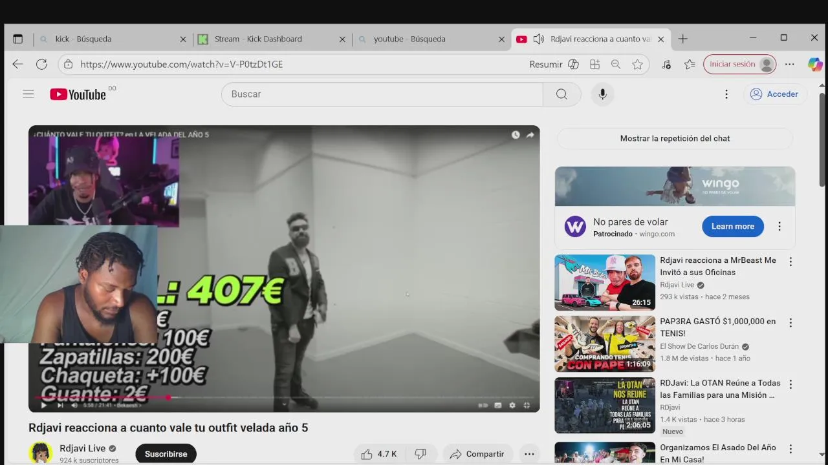Click the Compartir share button
This screenshot has width=828, height=465.
tap(477, 454)
